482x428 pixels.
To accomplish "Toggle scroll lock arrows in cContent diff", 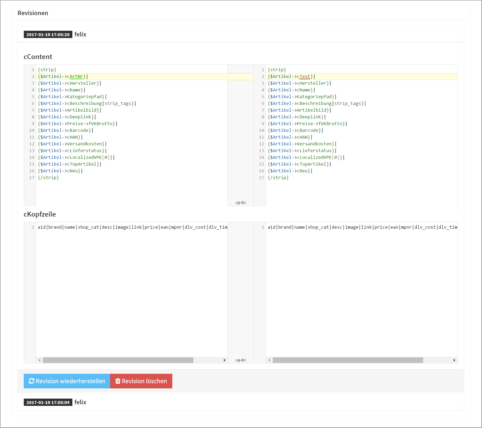I will pos(241,203).
